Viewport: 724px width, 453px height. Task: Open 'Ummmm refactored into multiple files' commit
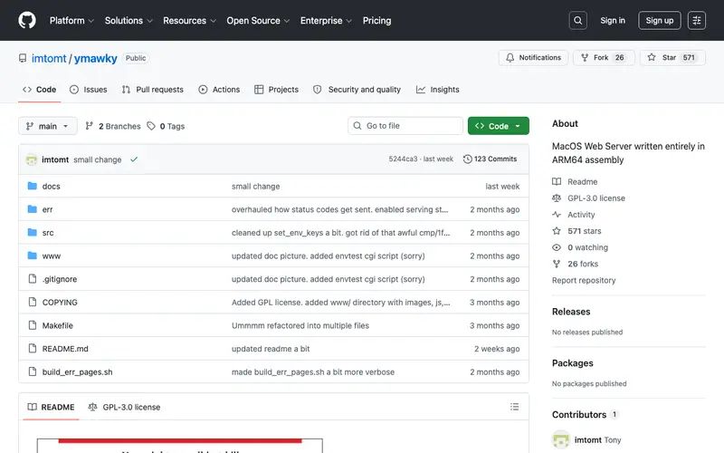300,325
